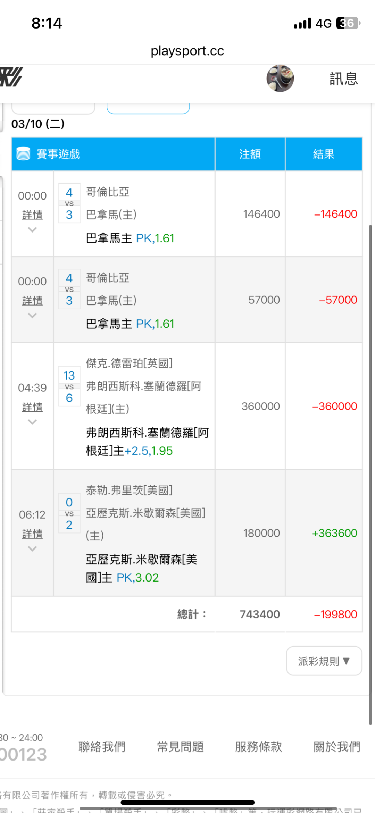The width and height of the screenshot is (375, 813).
Task: Expand chevron under 57000 bet row 詳情
Action: click(x=32, y=316)
